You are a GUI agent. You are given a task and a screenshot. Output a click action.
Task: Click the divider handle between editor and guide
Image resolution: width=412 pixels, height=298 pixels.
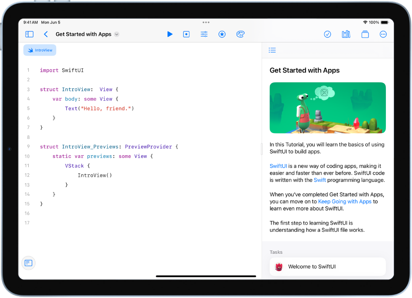click(261, 149)
